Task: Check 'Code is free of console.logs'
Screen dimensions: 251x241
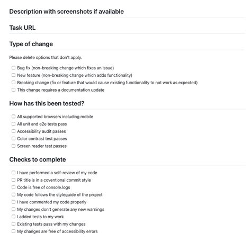Action: 13,187
